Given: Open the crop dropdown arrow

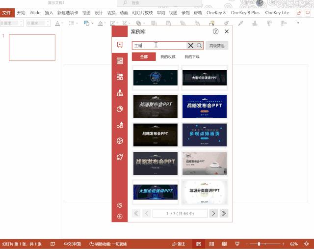Looking at the screenshot, I should pyautogui.click(x=130, y=23).
